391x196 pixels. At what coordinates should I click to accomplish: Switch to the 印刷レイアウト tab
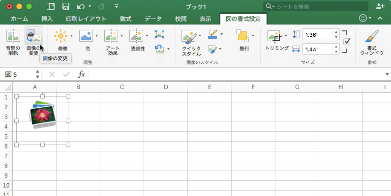[86, 19]
